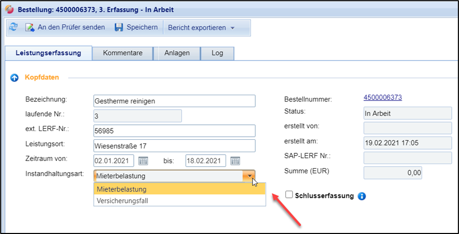Switch to the Kommentare tab
This screenshot has height=234, width=459.
(123, 53)
